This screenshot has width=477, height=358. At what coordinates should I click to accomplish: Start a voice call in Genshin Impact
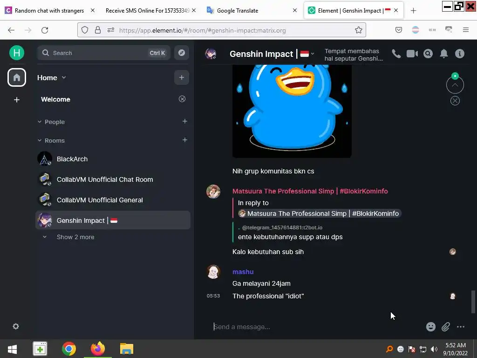(396, 54)
